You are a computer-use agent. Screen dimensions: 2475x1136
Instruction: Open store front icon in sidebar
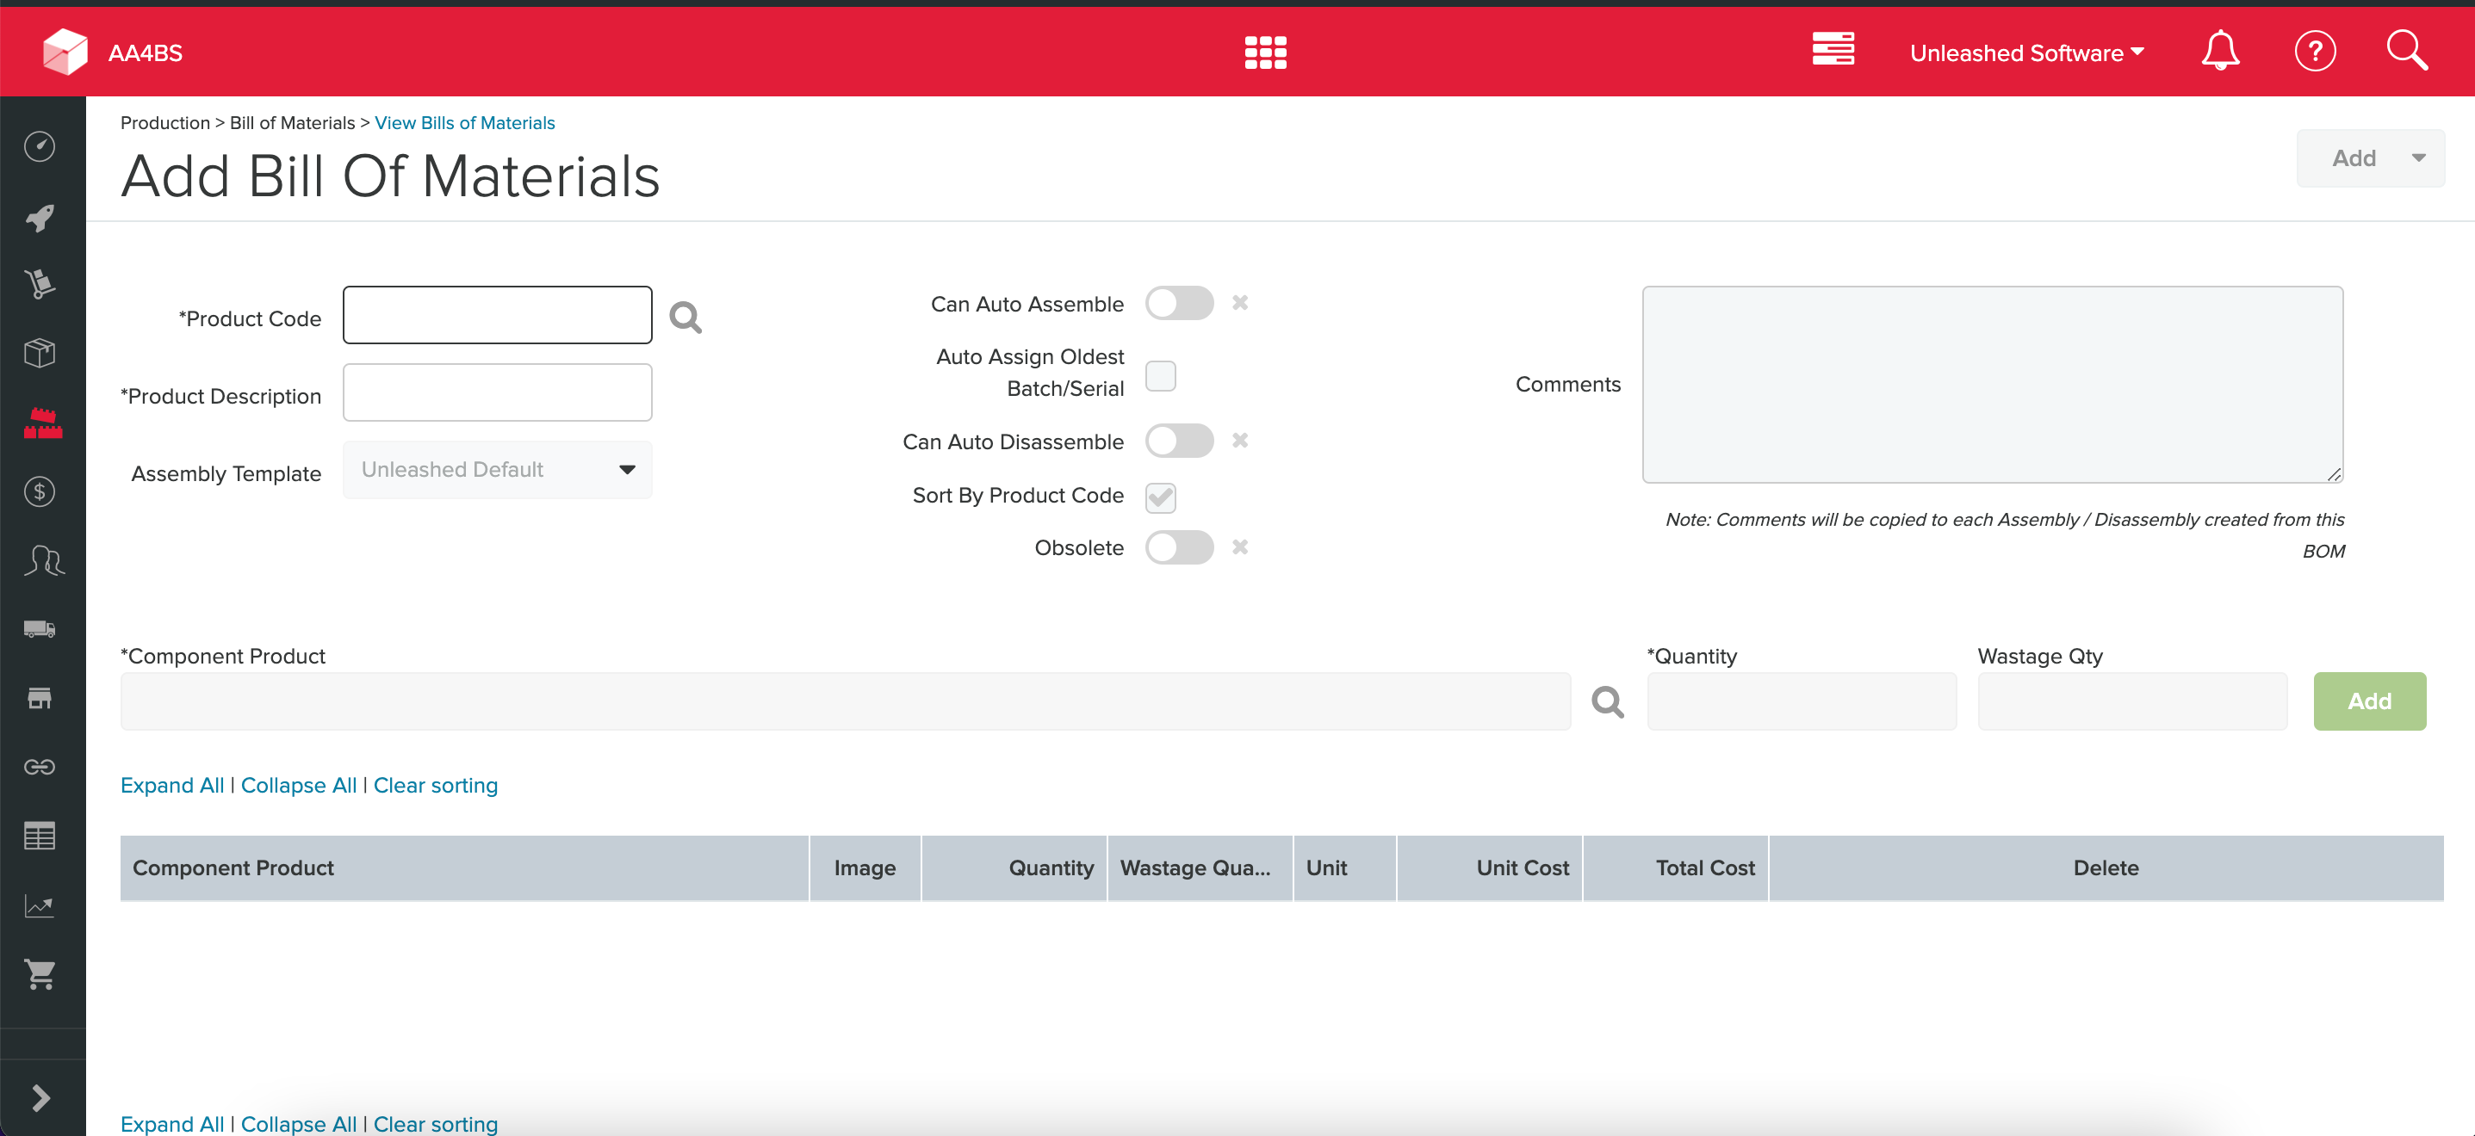pos(40,698)
